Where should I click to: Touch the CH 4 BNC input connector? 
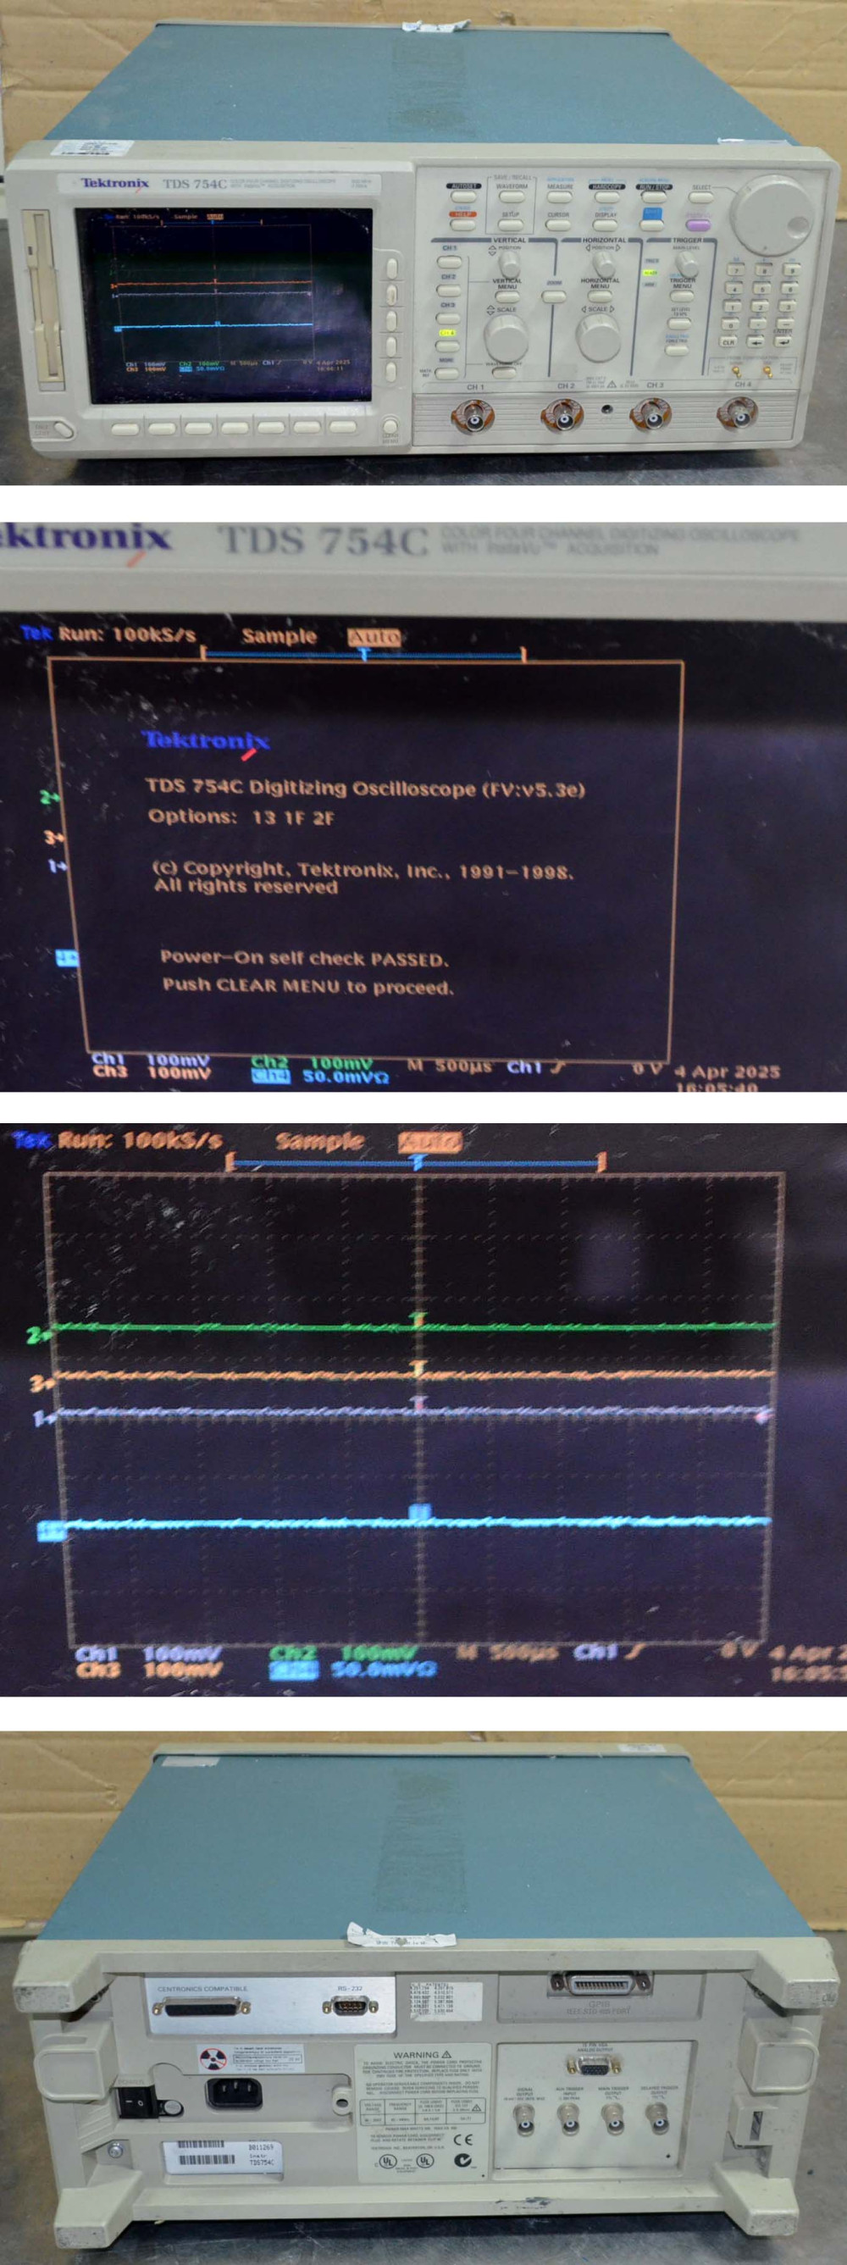click(739, 416)
